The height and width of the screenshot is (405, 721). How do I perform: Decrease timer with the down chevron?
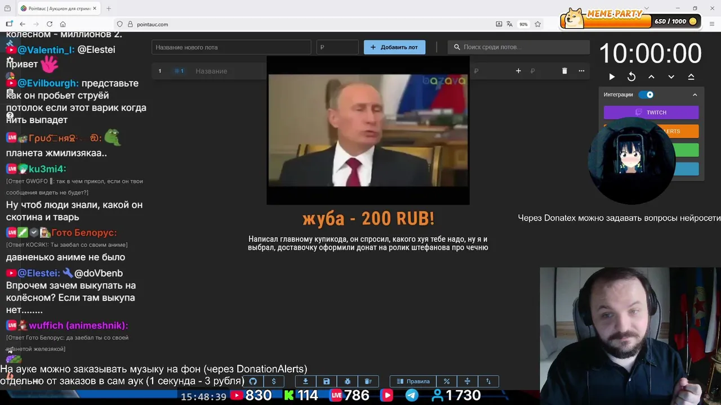(x=671, y=77)
